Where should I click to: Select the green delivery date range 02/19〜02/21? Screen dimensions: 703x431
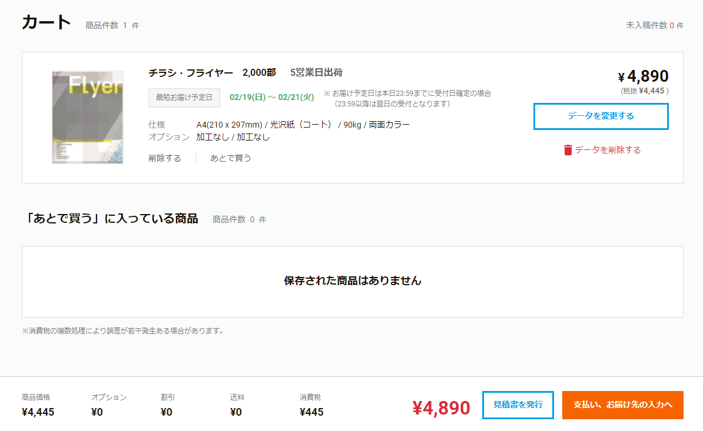pos(271,98)
